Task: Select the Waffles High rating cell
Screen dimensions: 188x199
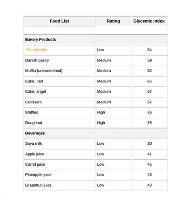Action: tap(113, 112)
